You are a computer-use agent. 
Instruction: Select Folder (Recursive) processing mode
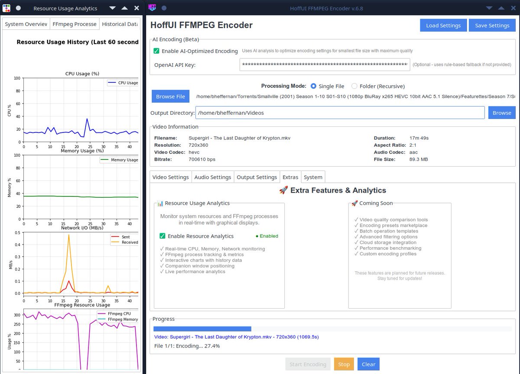[354, 86]
